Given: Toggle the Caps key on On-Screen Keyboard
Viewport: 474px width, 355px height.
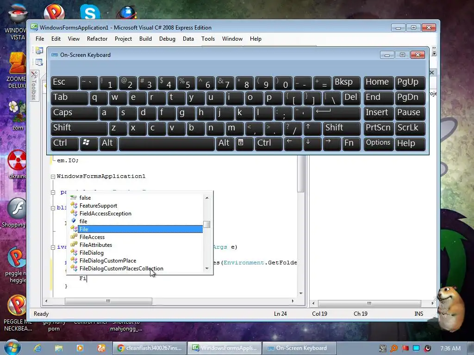Looking at the screenshot, I should (x=75, y=113).
